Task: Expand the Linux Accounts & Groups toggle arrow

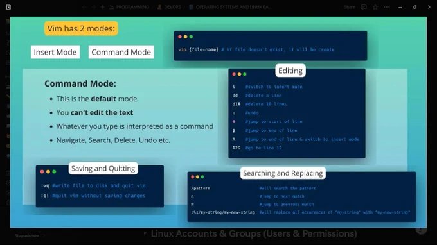Action: (x=145, y=233)
